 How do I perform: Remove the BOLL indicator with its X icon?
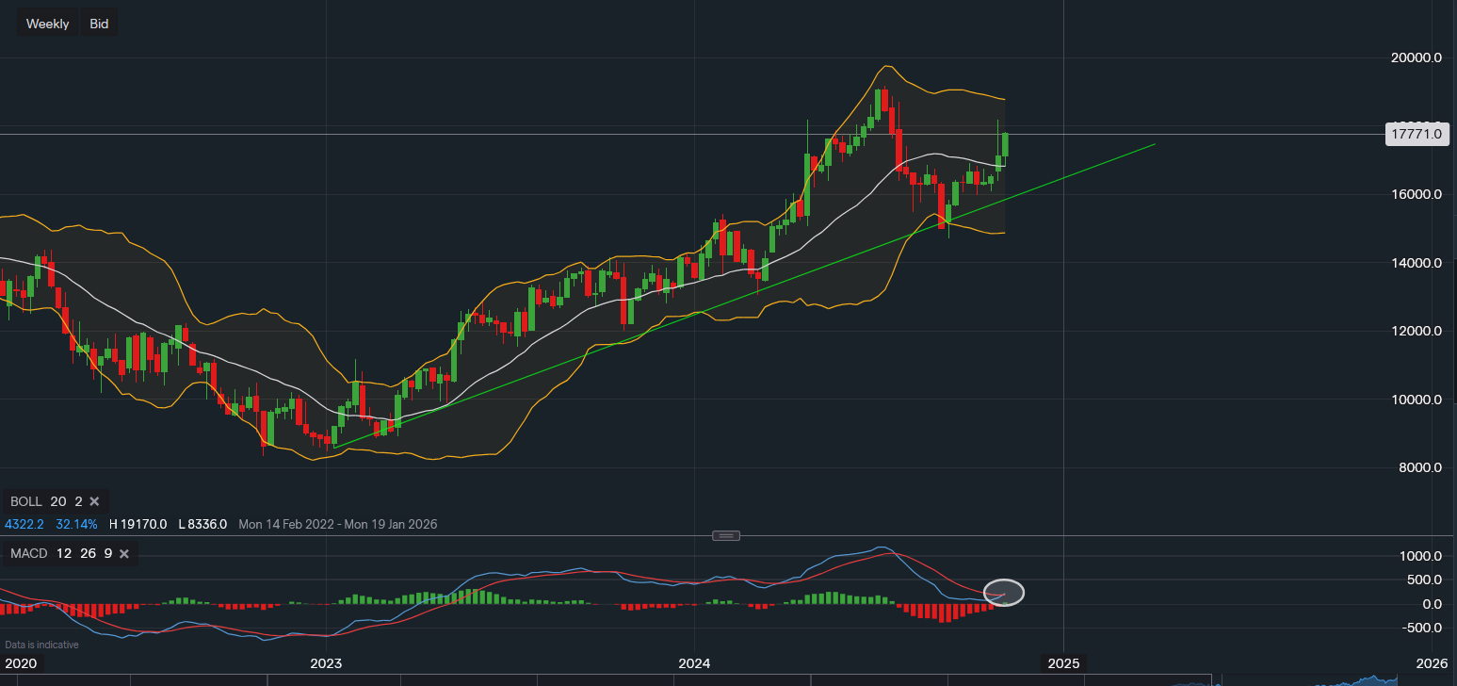(93, 501)
